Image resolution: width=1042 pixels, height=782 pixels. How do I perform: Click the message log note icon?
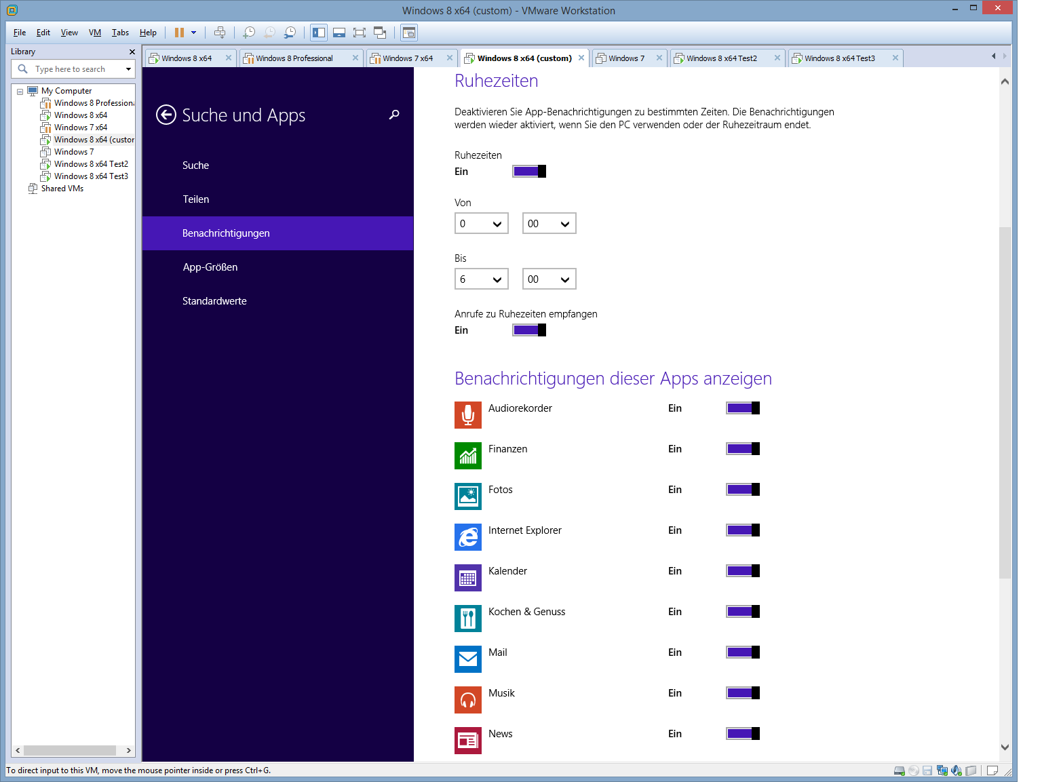point(992,770)
